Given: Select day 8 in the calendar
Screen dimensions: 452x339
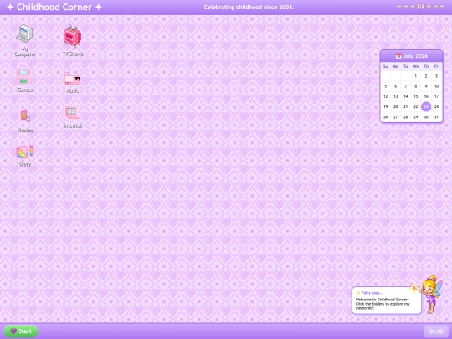Looking at the screenshot, I should click(416, 86).
